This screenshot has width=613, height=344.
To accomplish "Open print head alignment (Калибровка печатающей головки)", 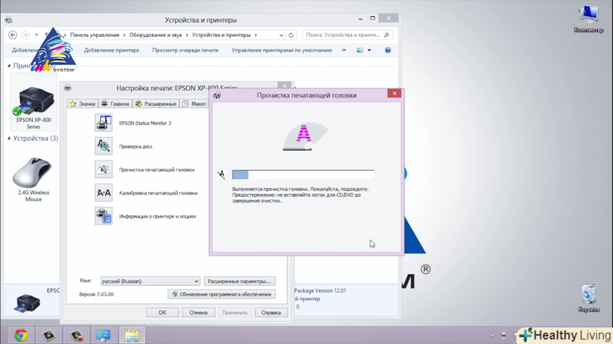I will (104, 193).
